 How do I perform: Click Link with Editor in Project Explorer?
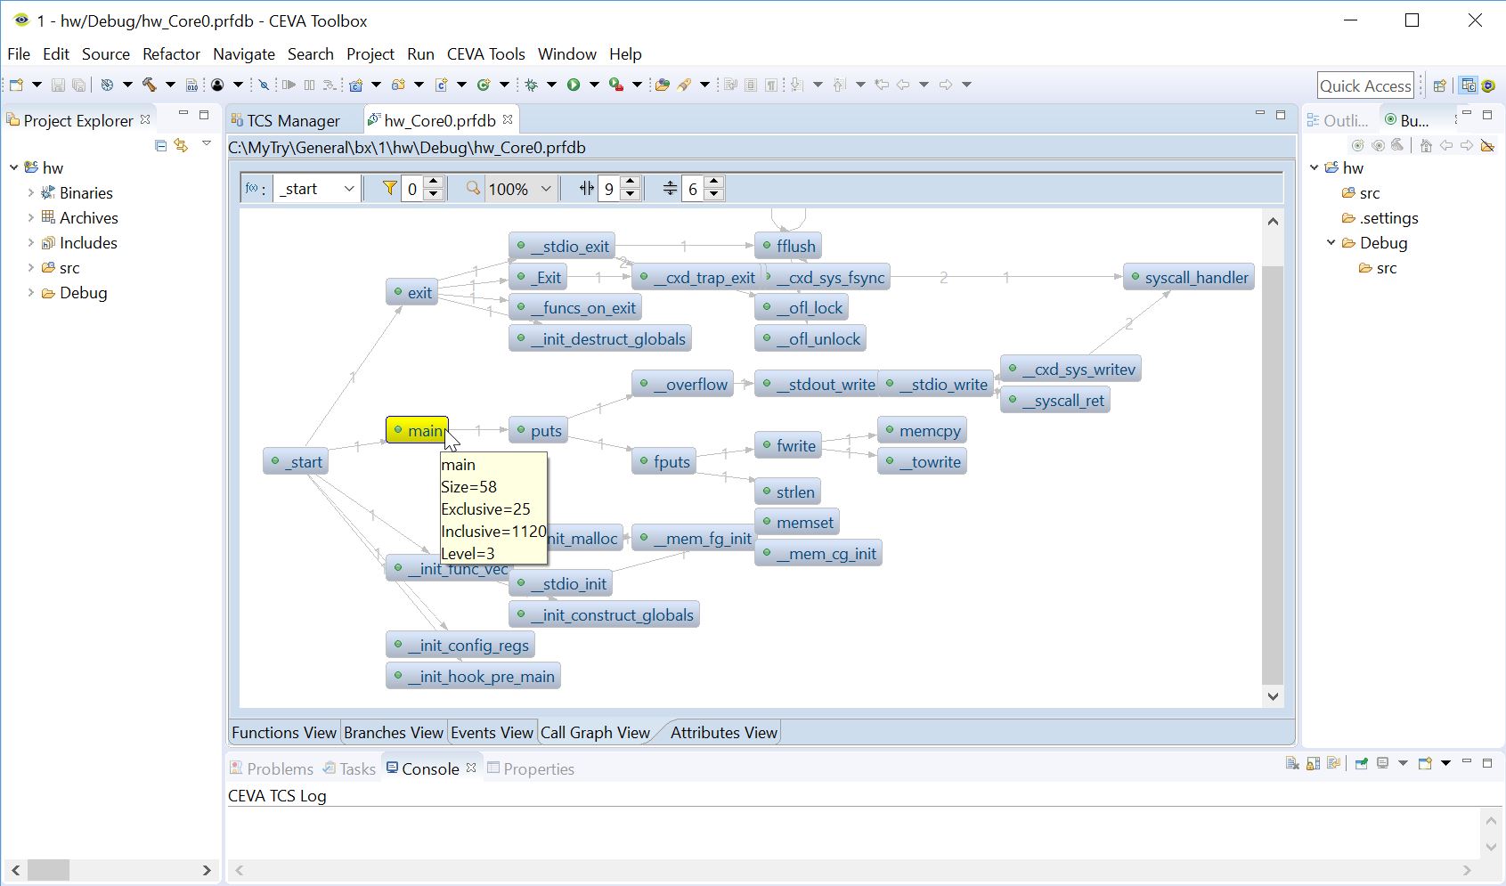[x=181, y=145]
